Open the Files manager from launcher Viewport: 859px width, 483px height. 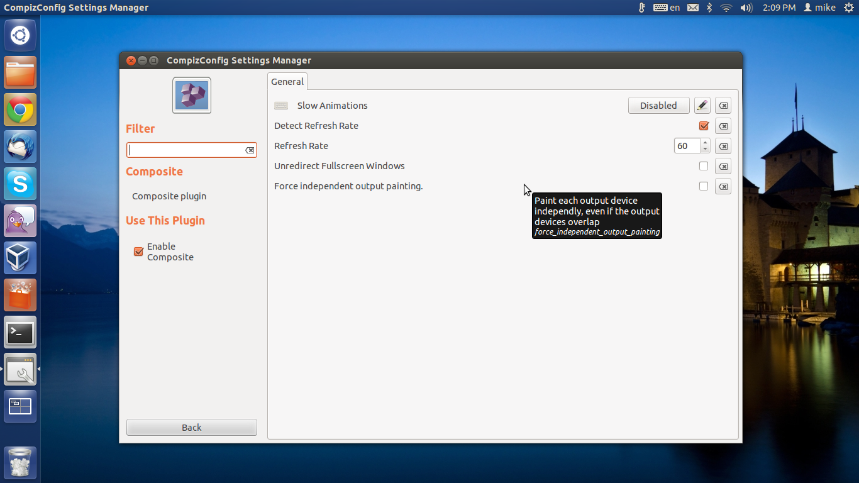(20, 72)
